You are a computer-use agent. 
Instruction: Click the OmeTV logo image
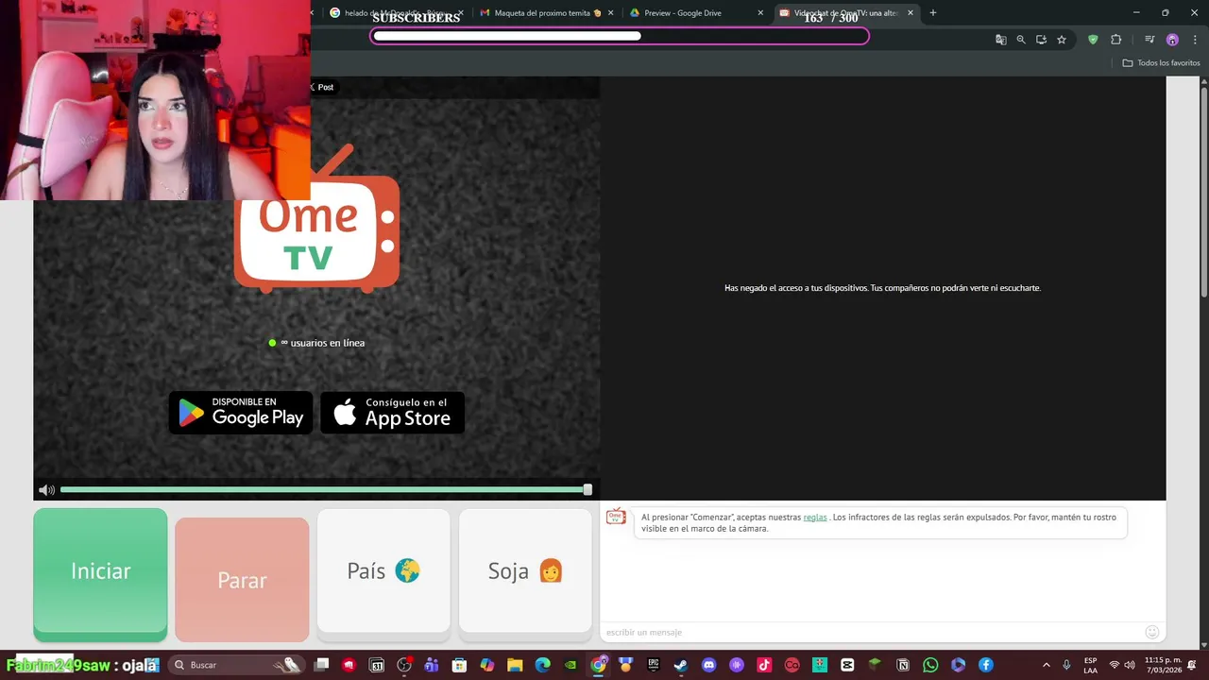(x=317, y=219)
